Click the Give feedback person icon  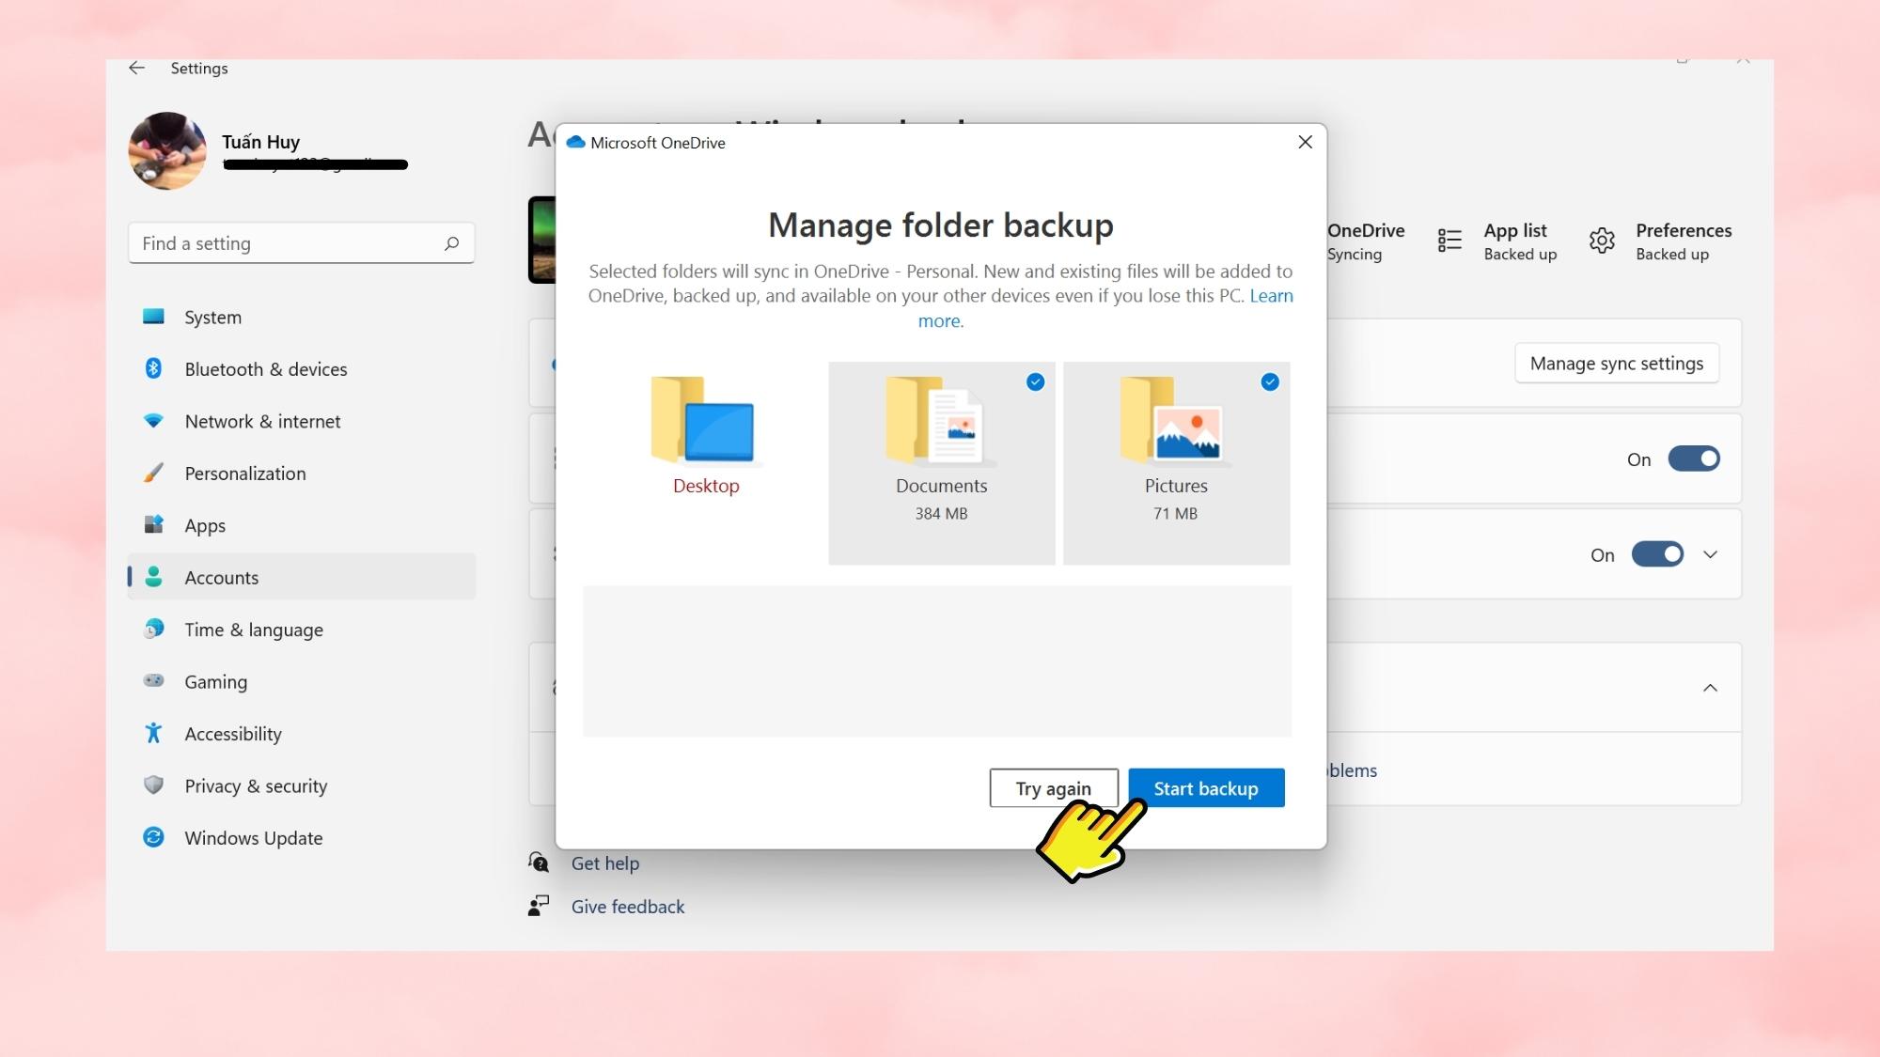pos(539,906)
